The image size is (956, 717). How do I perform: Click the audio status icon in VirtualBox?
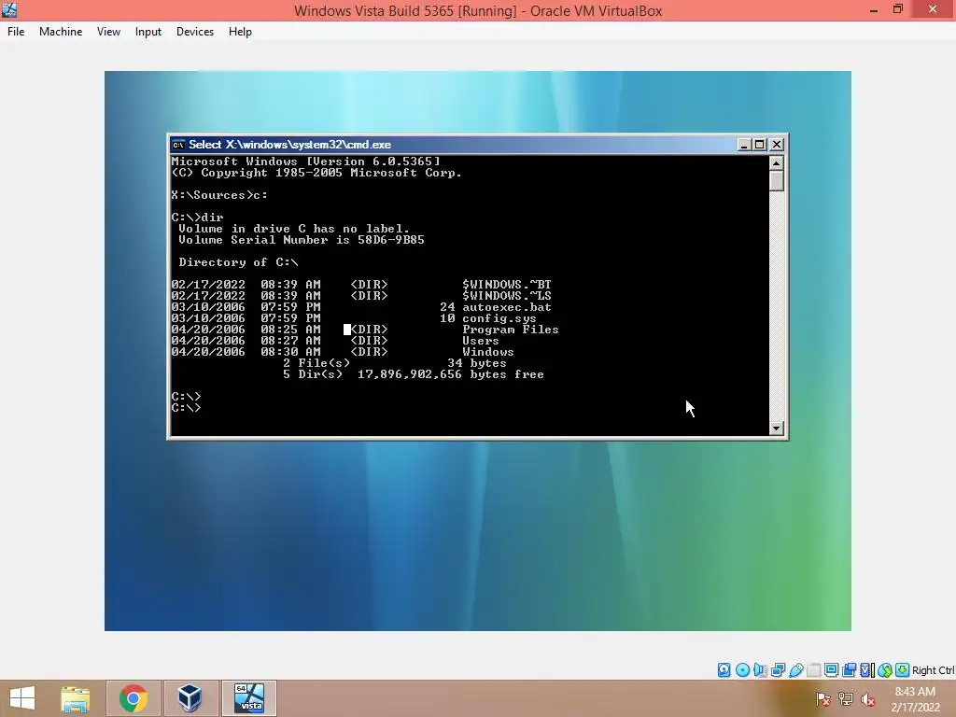pyautogui.click(x=760, y=670)
